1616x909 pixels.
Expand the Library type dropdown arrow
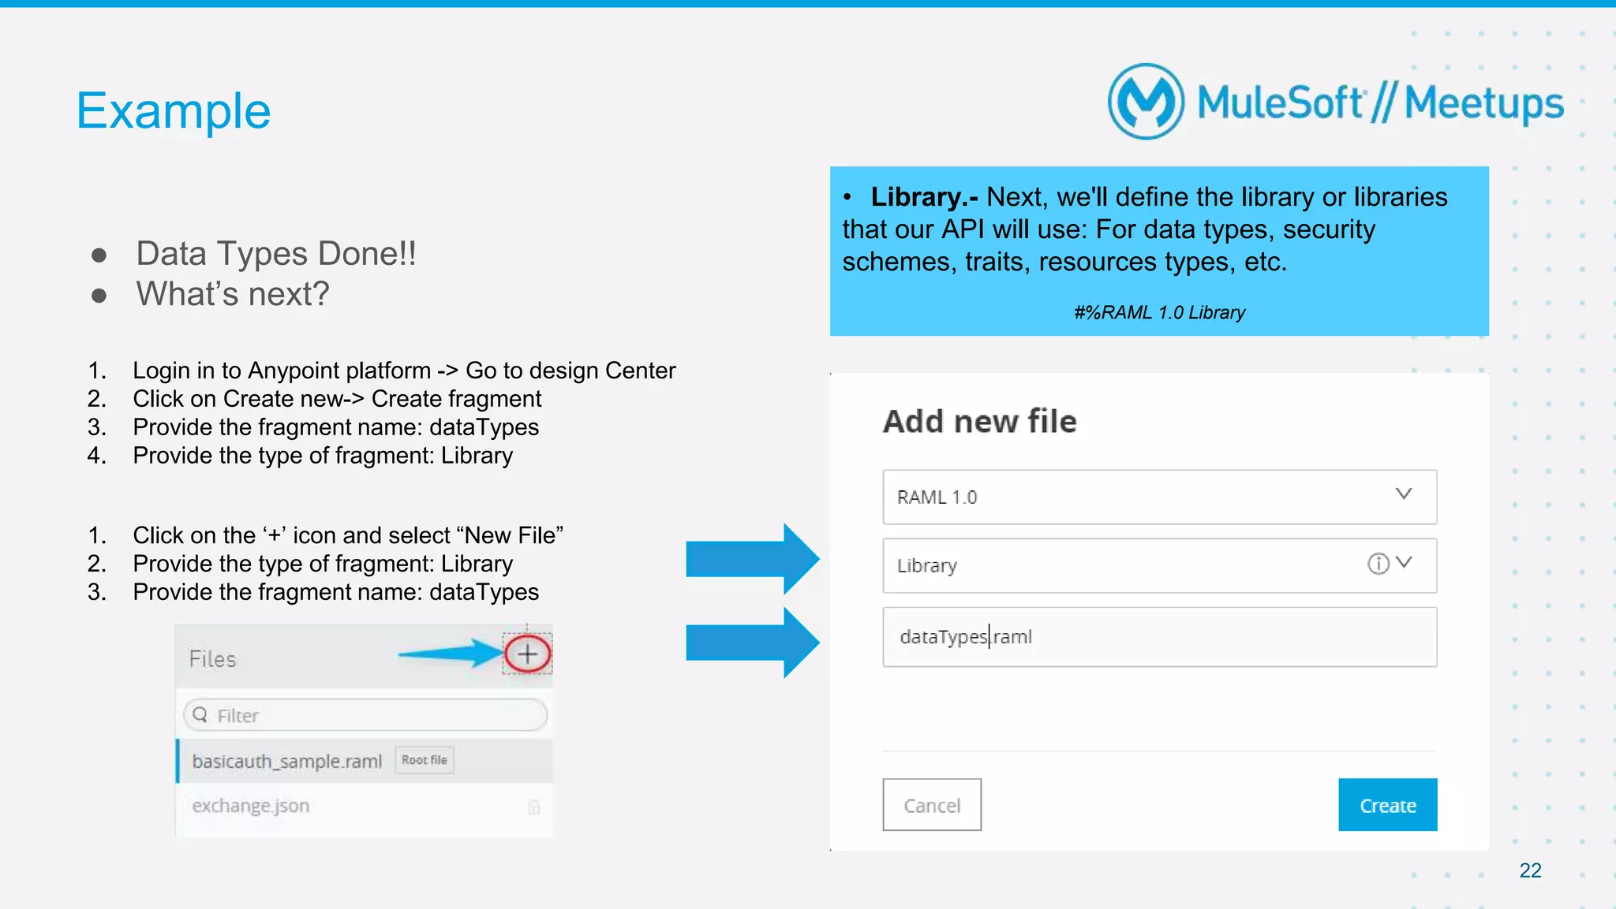pos(1404,563)
